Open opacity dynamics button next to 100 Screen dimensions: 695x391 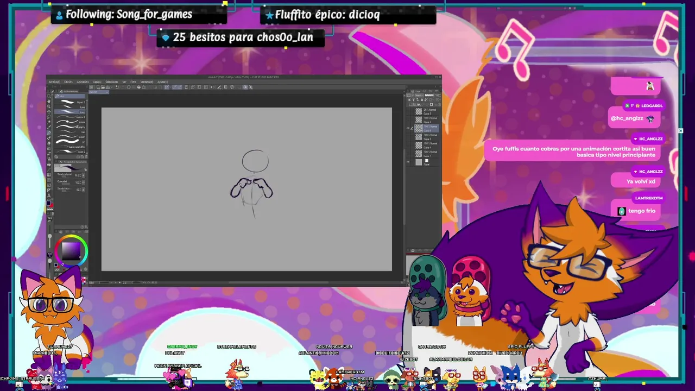(83, 182)
